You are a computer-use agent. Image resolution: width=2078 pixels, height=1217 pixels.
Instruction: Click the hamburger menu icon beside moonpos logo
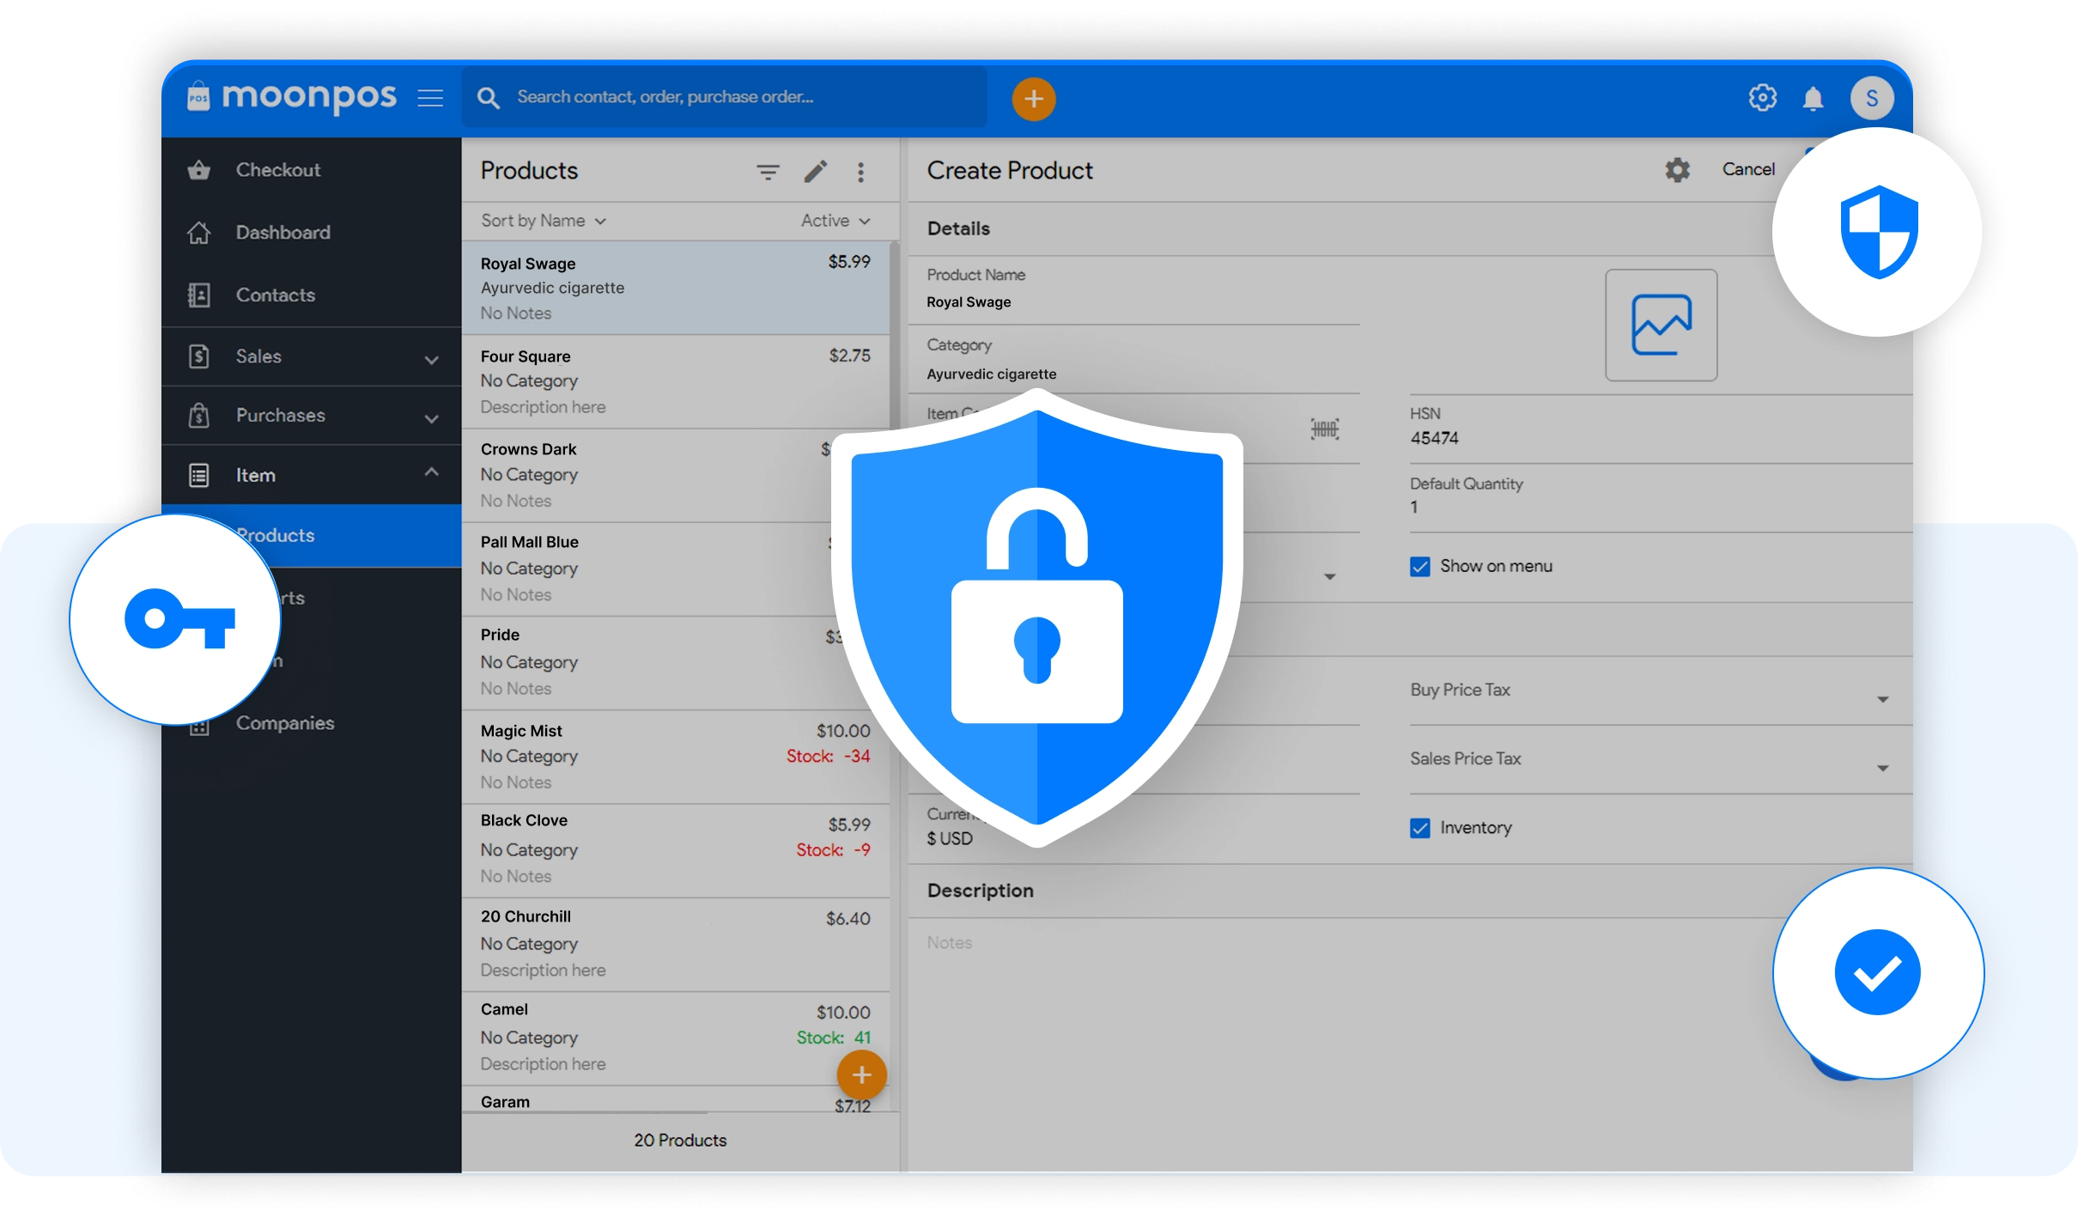pyautogui.click(x=430, y=98)
